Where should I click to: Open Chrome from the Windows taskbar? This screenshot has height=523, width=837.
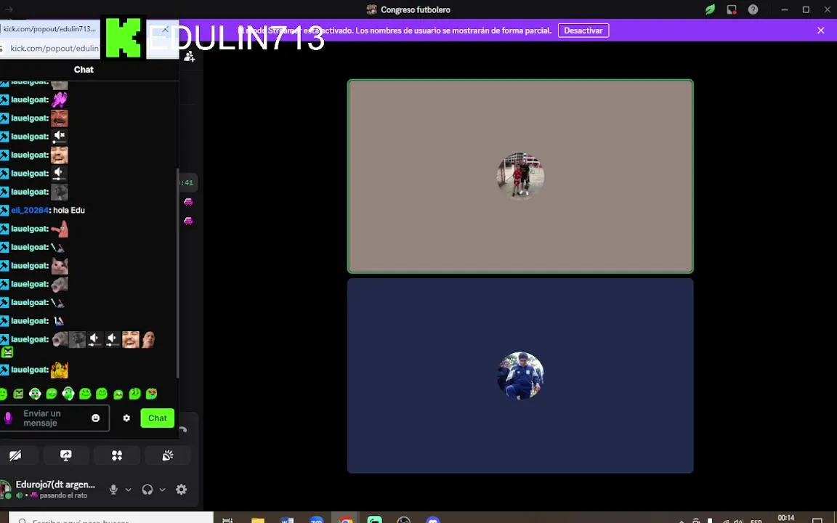pyautogui.click(x=346, y=520)
